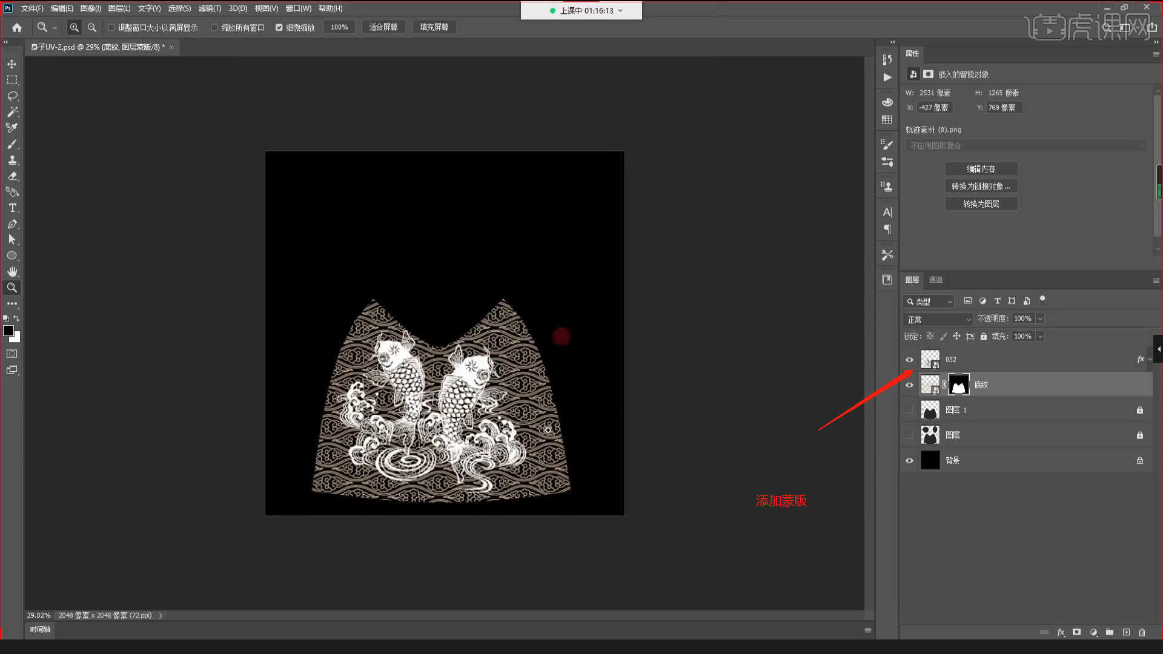This screenshot has height=654, width=1163.
Task: Change the screen mode
Action: pyautogui.click(x=12, y=370)
